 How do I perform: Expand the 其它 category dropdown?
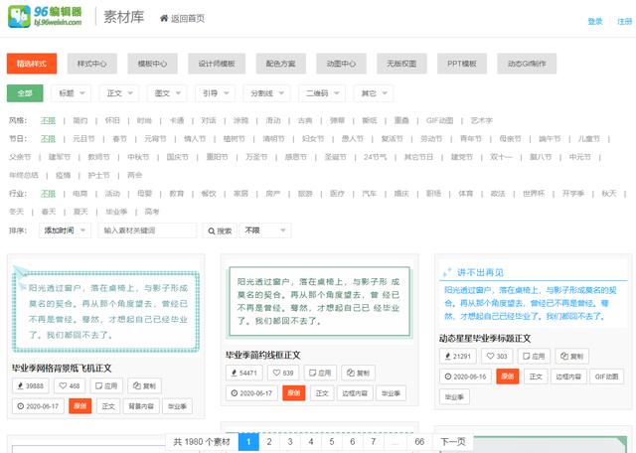click(374, 93)
